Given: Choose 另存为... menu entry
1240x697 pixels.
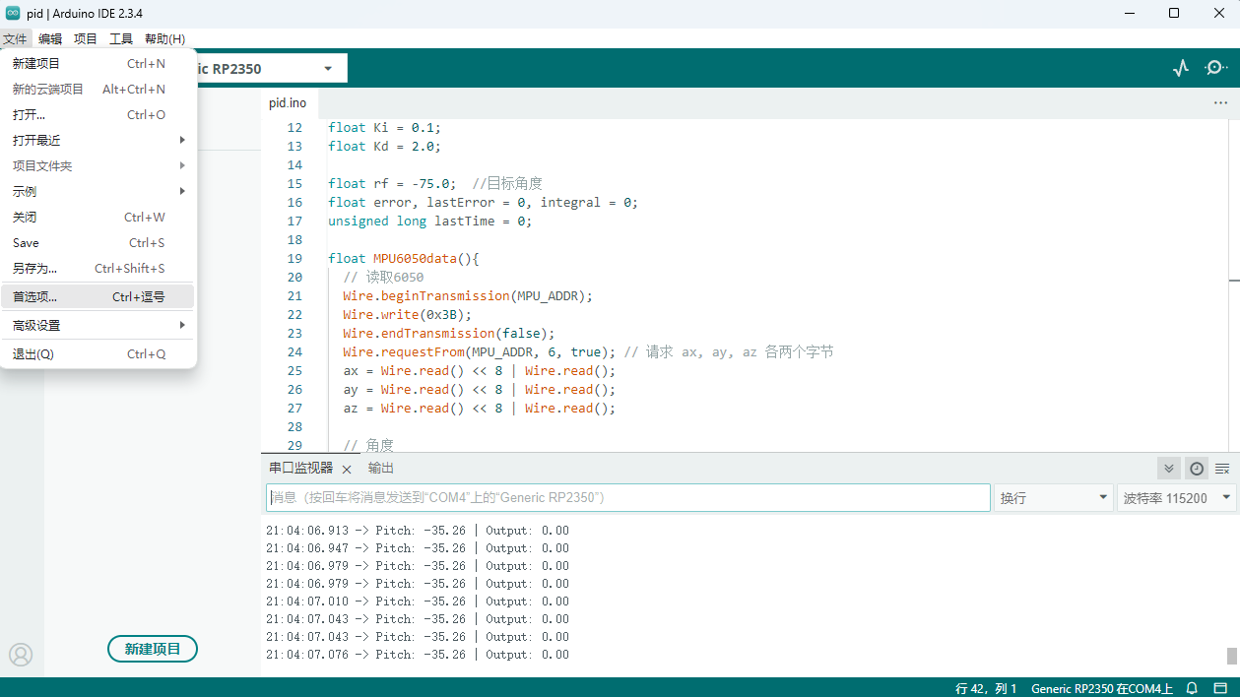Looking at the screenshot, I should pyautogui.click(x=98, y=268).
